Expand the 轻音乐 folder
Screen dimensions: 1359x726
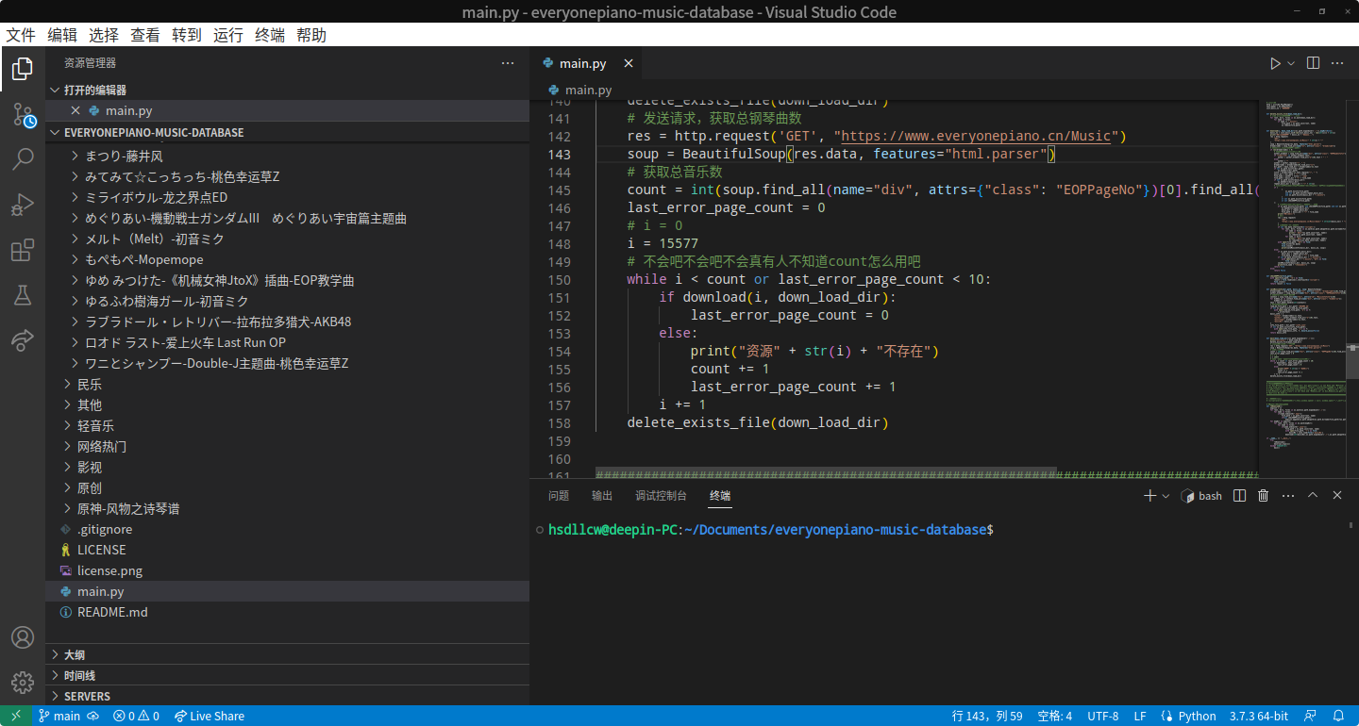(287, 426)
